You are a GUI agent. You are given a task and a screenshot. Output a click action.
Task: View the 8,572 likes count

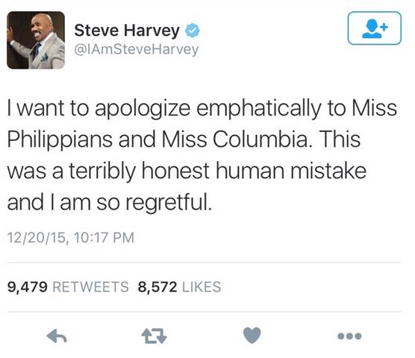pyautogui.click(x=157, y=287)
